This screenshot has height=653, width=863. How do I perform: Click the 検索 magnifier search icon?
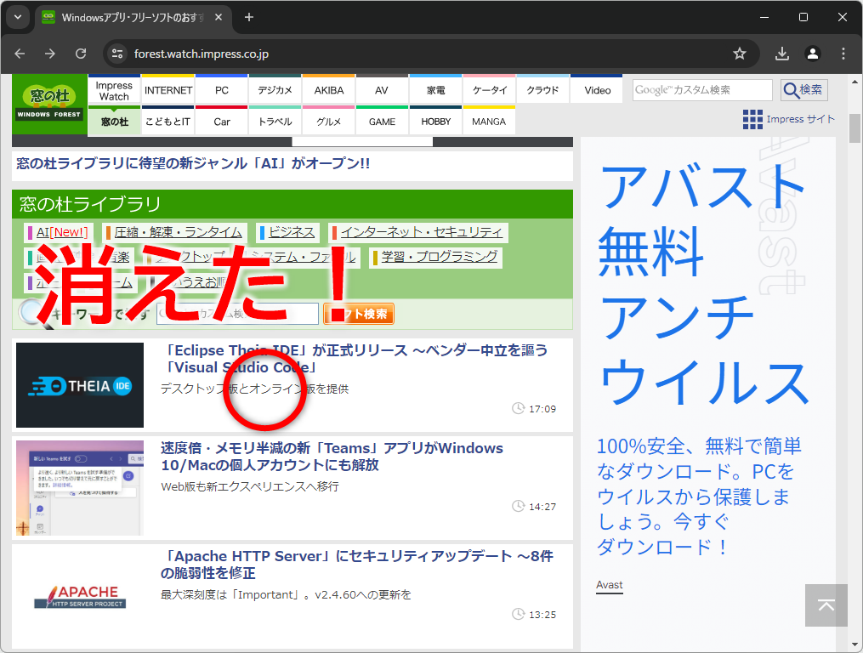click(803, 89)
